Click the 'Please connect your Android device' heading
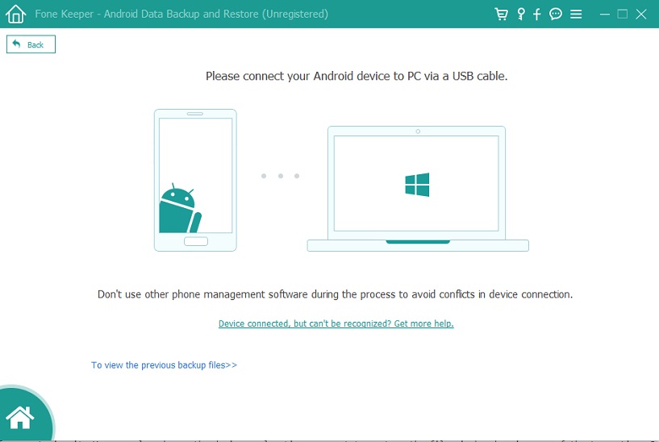This screenshot has width=659, height=442. (357, 77)
